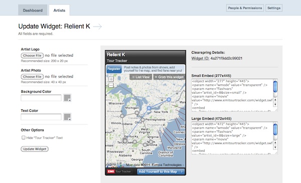
Task: Zoom out on the map
Action: (111, 85)
